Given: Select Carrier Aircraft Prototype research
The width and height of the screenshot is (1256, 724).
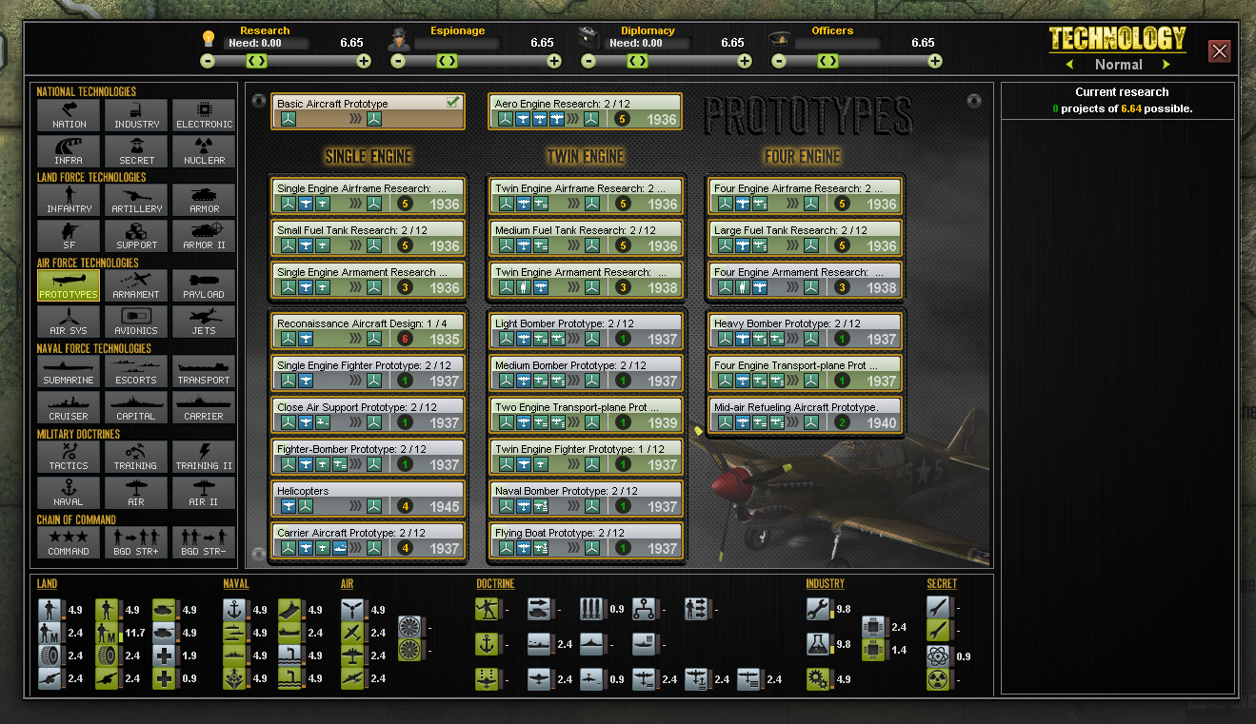Looking at the screenshot, I should (x=368, y=540).
